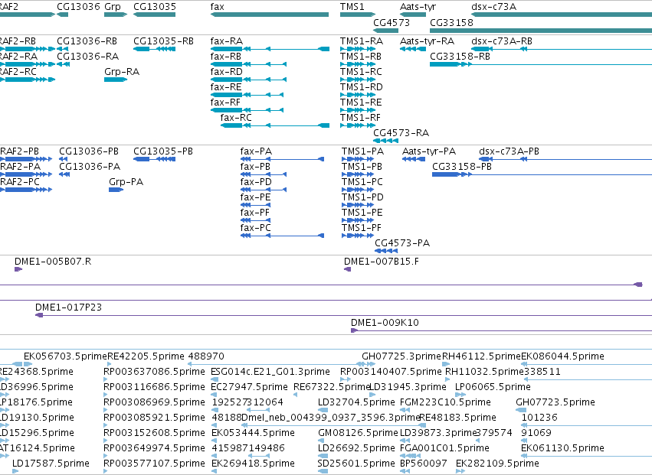This screenshot has height=475, width=652.
Task: Open the Grp-RA transcript
Action: click(122, 72)
